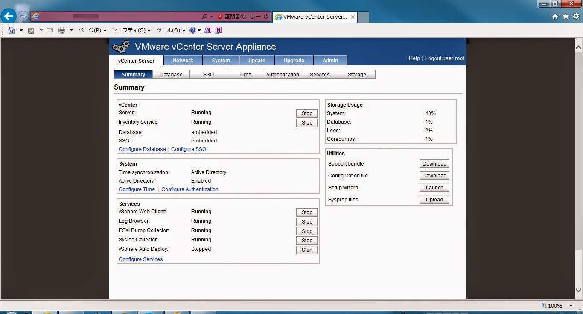Launch the Setup wizard
The image size is (583, 314).
[x=434, y=188]
